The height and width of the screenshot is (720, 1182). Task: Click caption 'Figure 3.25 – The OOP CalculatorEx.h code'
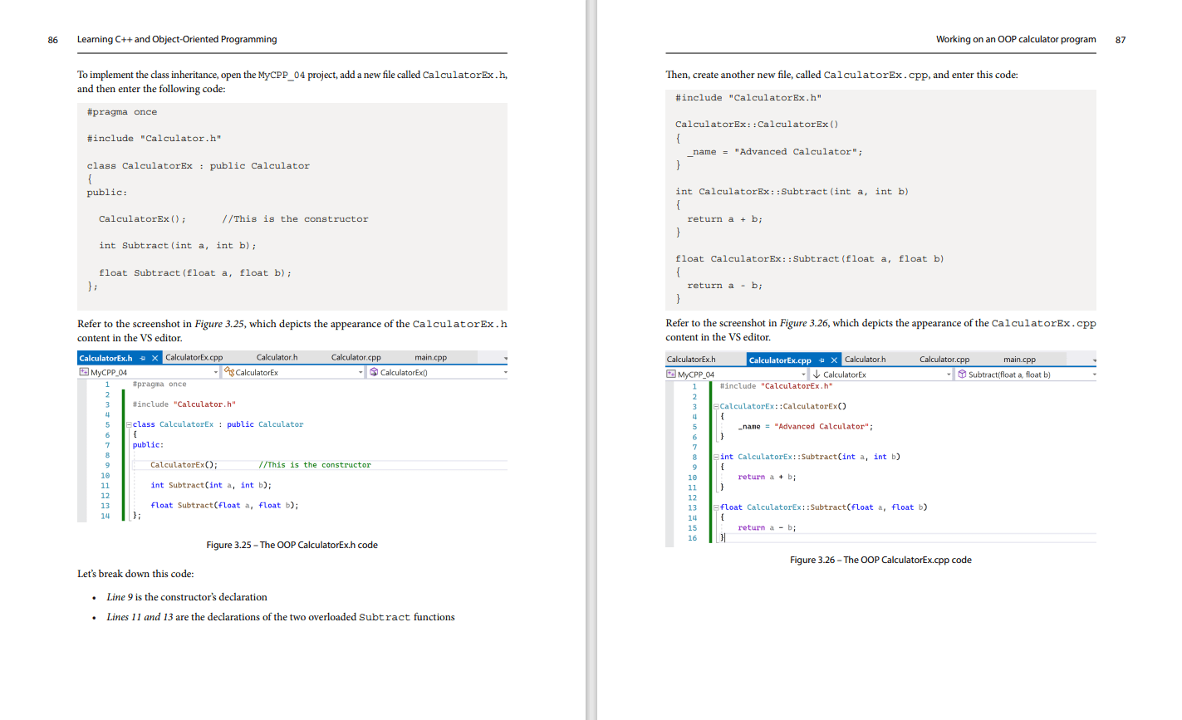[292, 545]
